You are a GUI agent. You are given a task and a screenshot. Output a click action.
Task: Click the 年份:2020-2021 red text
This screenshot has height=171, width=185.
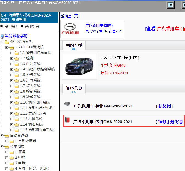(114, 73)
